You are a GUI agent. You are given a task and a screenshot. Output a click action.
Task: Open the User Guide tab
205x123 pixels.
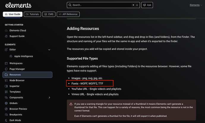click(12, 14)
